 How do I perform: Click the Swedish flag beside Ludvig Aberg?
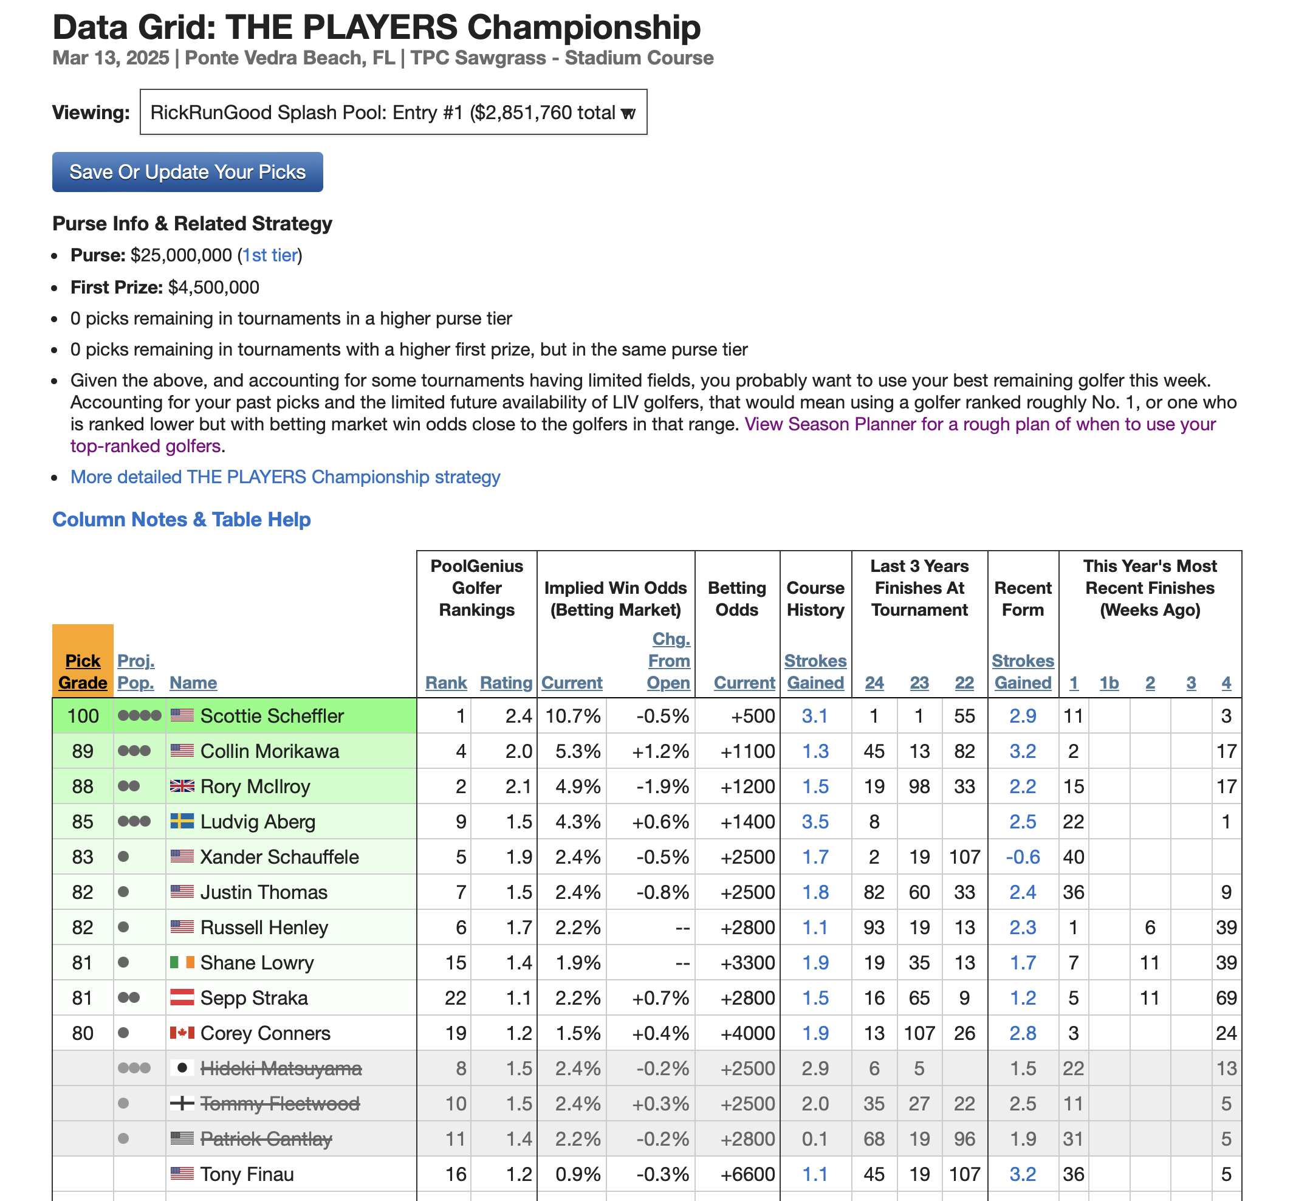pyautogui.click(x=182, y=822)
